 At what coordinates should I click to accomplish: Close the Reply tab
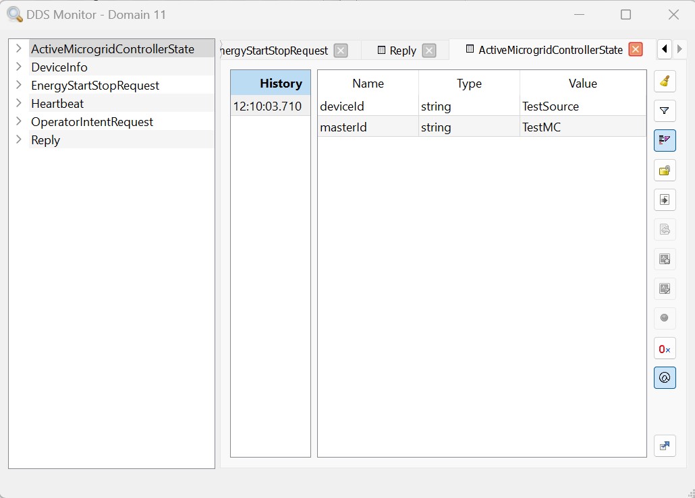[429, 51]
